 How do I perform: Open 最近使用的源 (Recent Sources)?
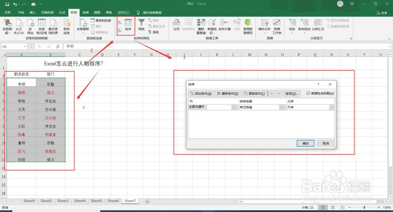[x=53, y=26]
